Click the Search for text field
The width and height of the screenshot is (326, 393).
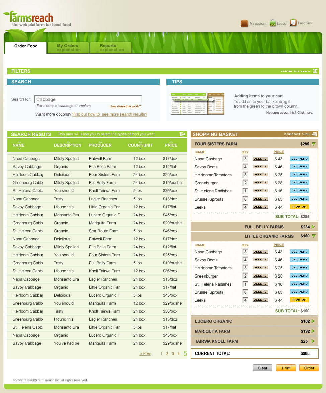88,99
